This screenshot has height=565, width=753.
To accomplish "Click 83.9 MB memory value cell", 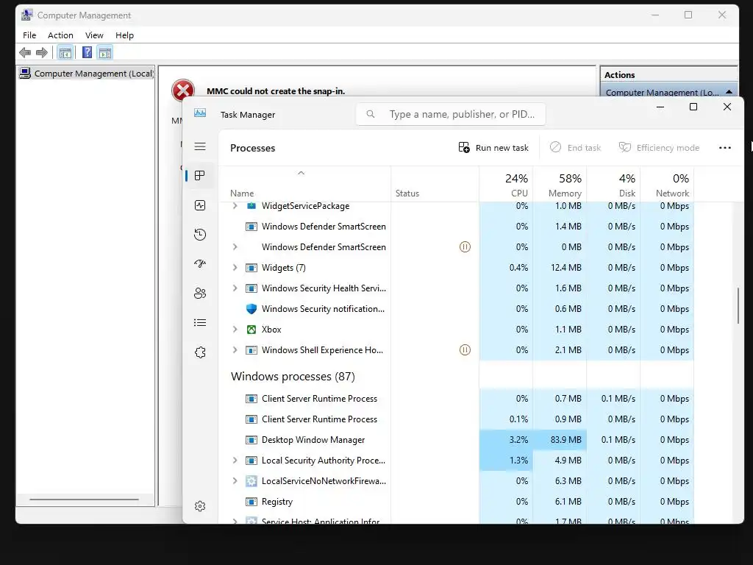I will point(560,440).
